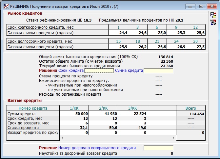Click the Номер кредита header cell

tap(33, 108)
